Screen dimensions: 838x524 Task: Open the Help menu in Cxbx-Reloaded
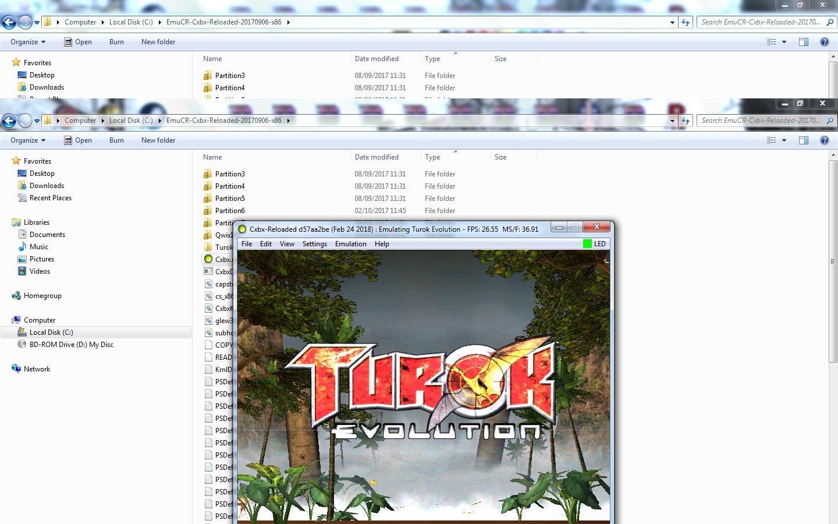pos(382,244)
